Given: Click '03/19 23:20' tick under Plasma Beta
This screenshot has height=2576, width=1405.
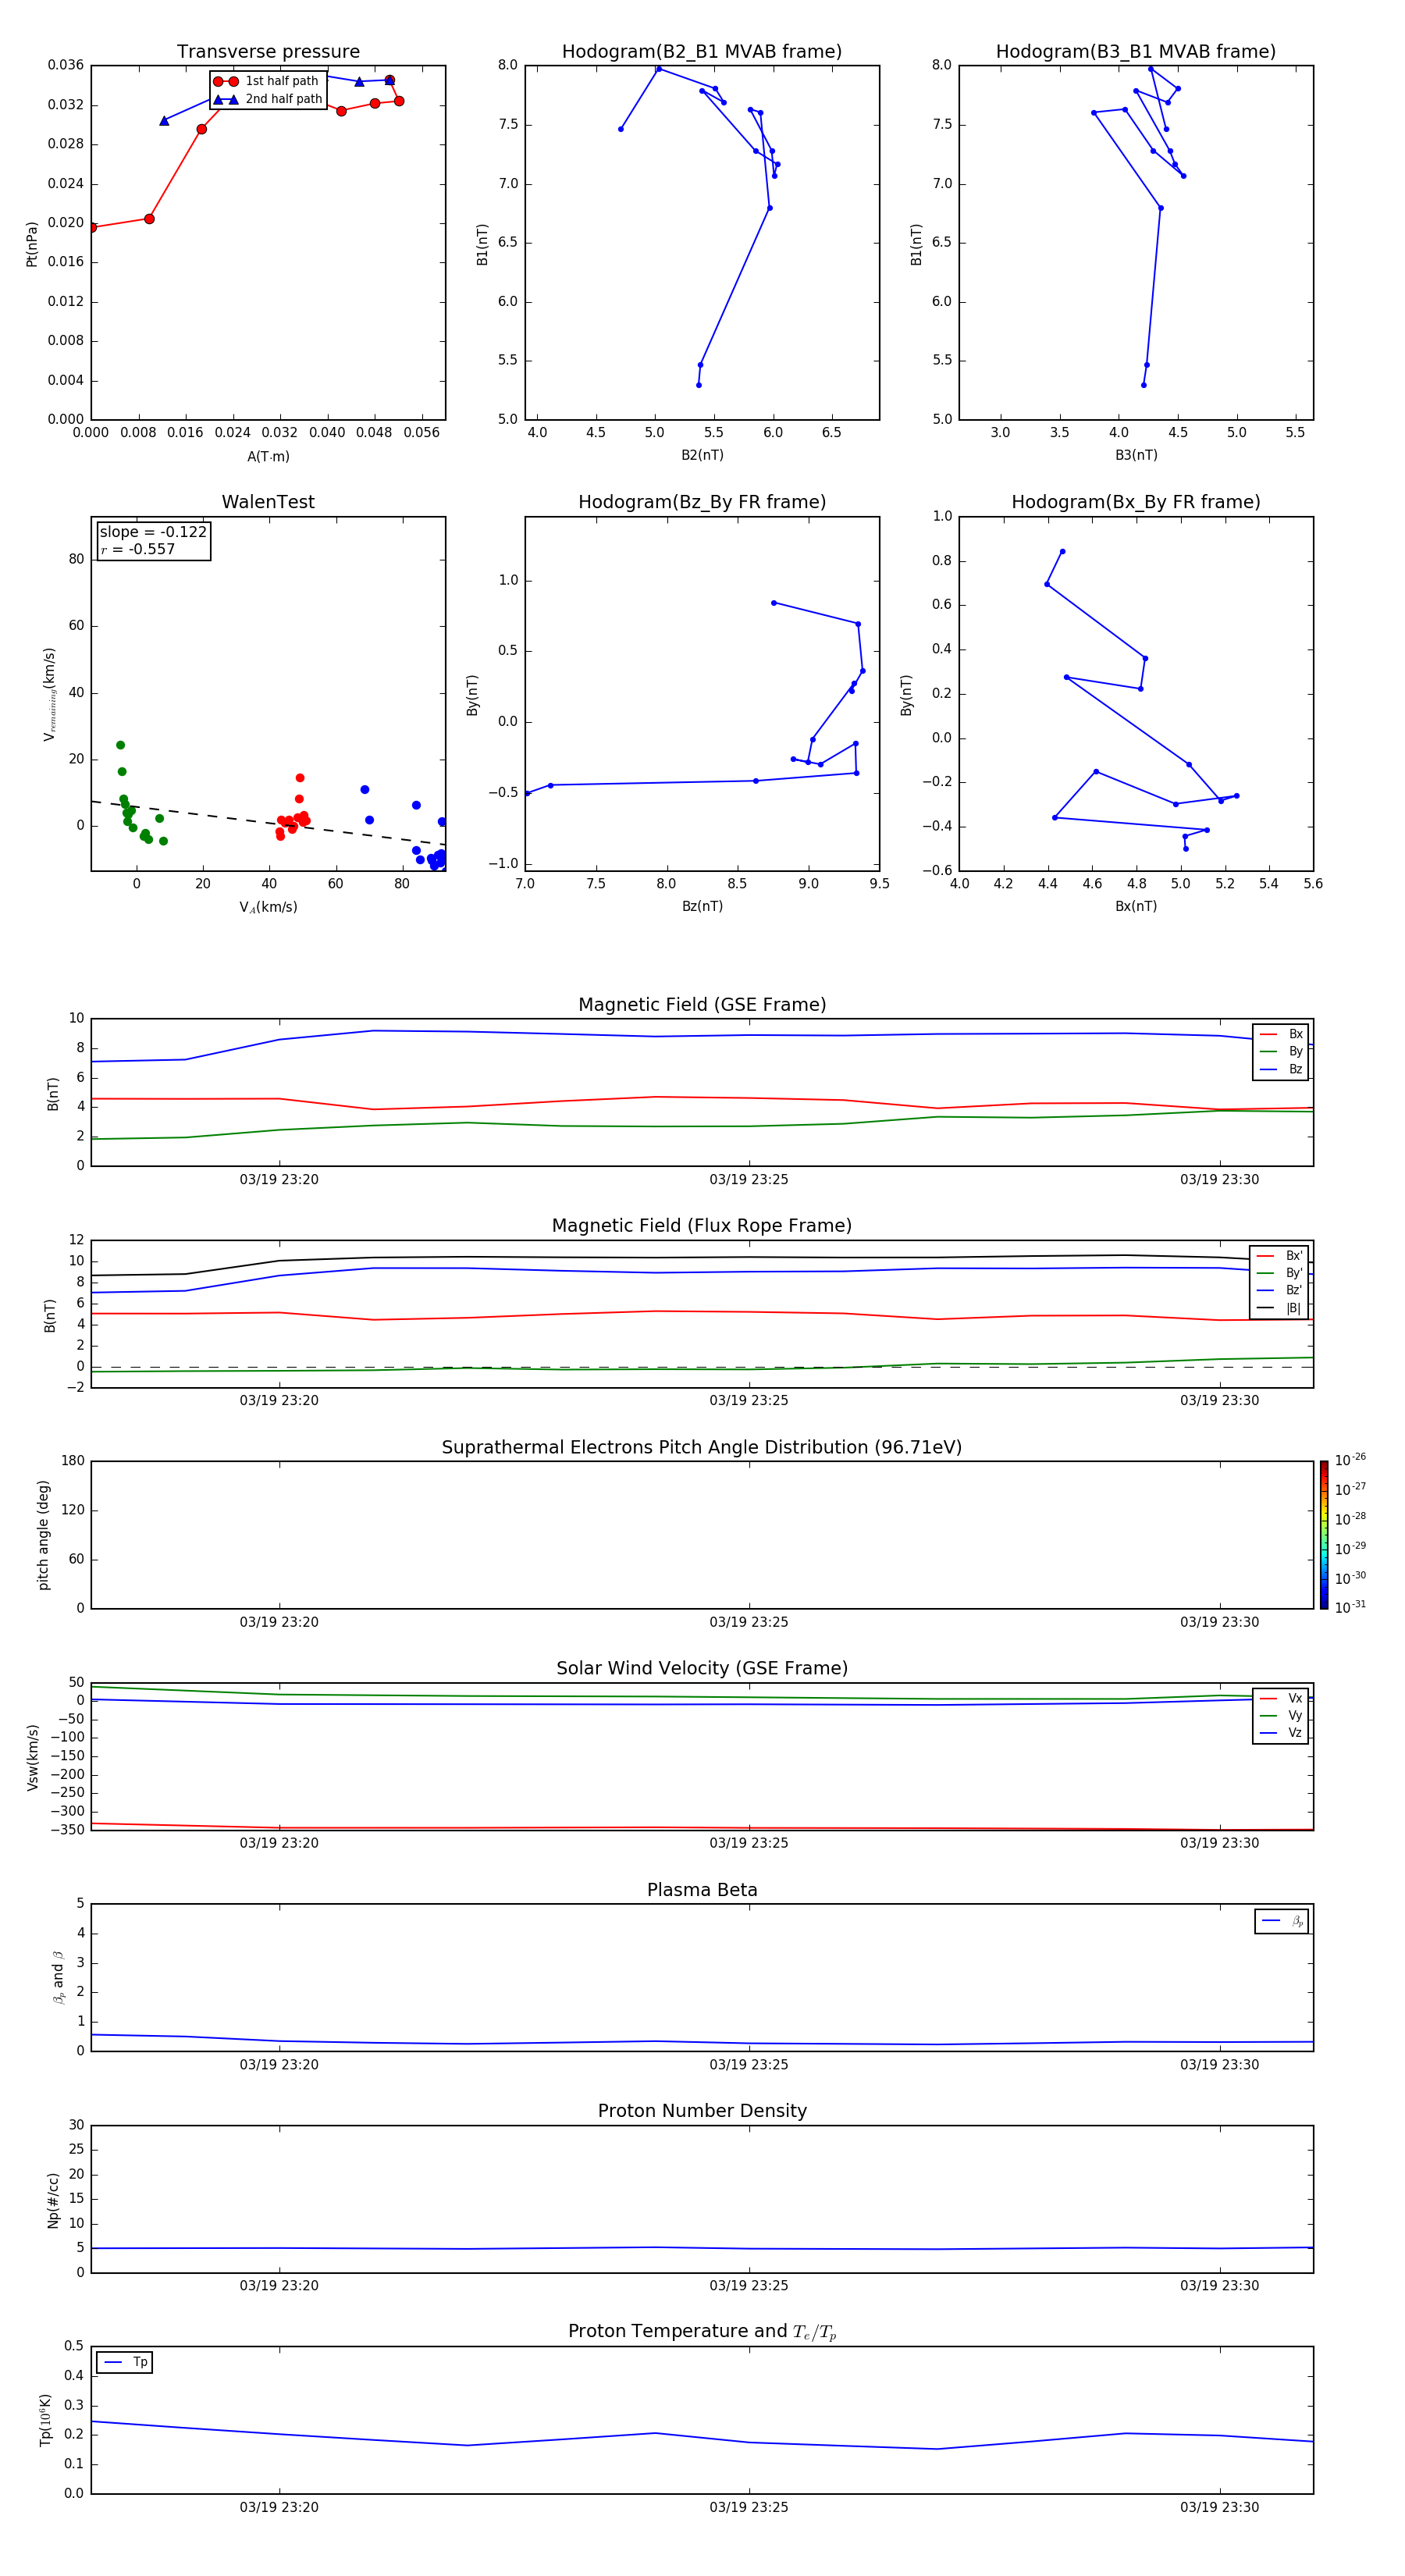Looking at the screenshot, I should pos(279,2065).
